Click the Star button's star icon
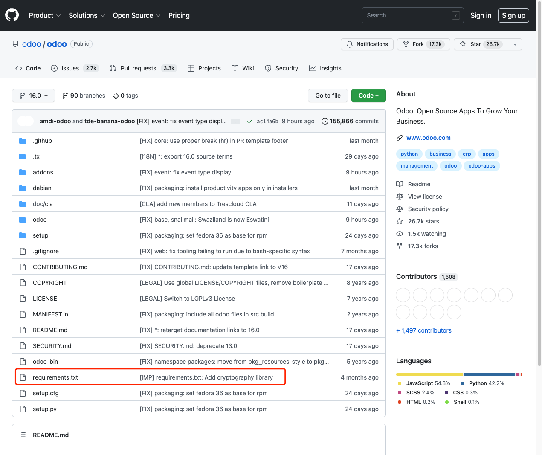The image size is (542, 455). (x=463, y=44)
